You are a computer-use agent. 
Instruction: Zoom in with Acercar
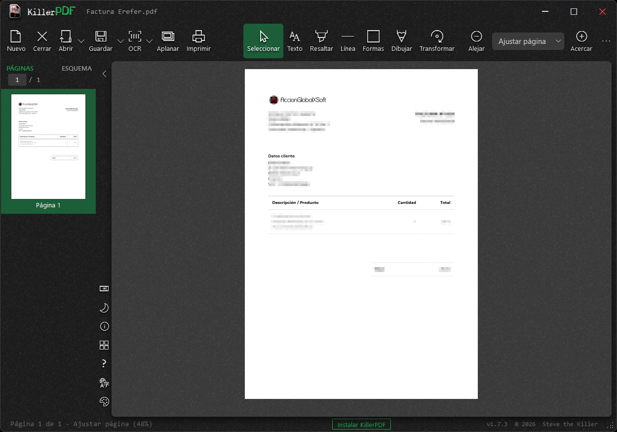[581, 40]
